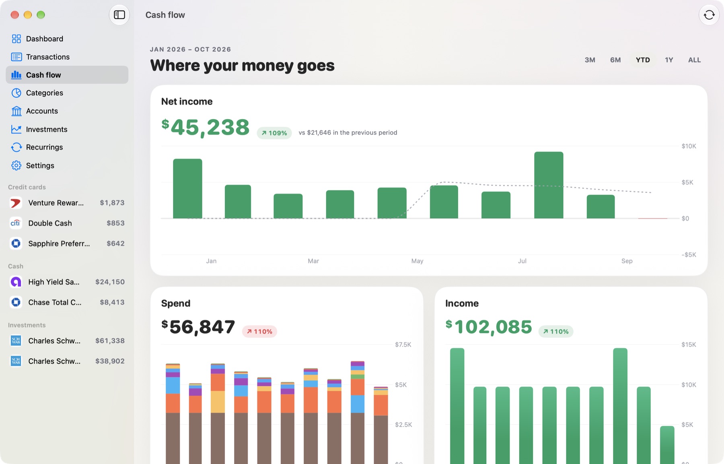
Task: Click the Transactions list icon
Action: pos(16,57)
